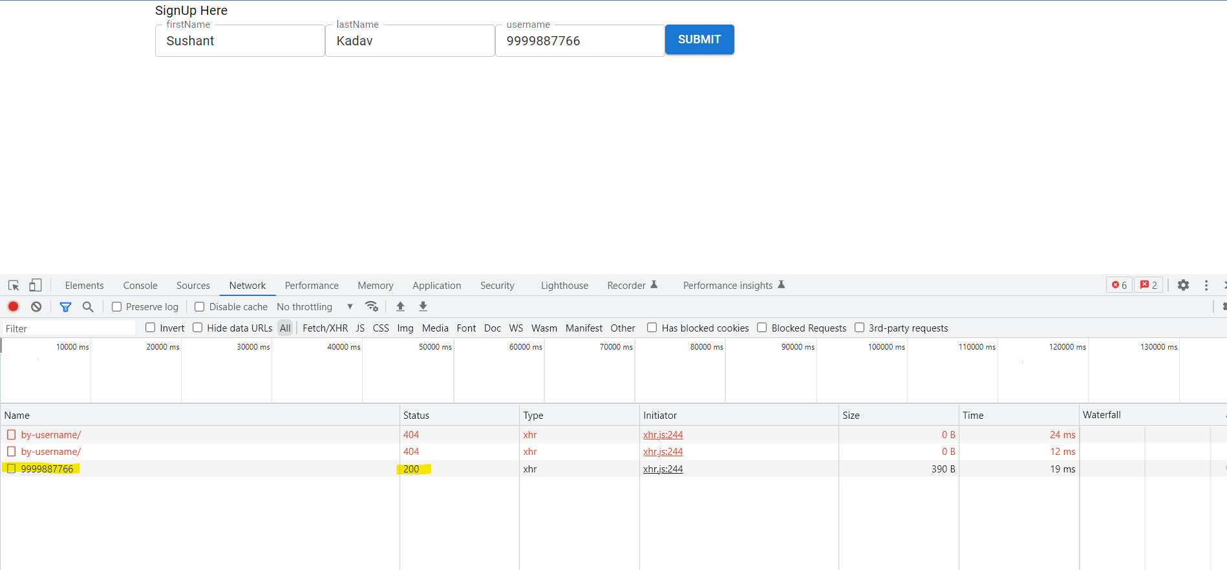Click the inspect element picker icon
Viewport: 1227px width, 570px height.
tap(14, 285)
